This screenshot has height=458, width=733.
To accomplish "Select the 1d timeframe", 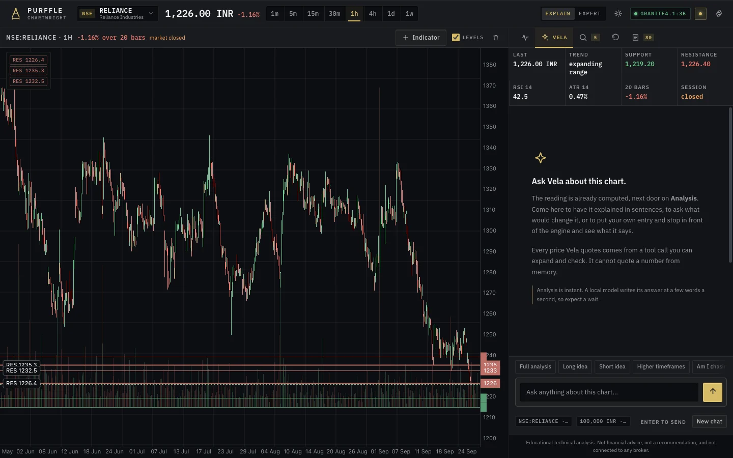I will tap(391, 14).
